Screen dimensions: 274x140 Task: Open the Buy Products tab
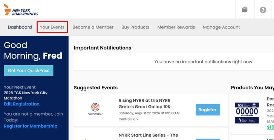click(135, 27)
